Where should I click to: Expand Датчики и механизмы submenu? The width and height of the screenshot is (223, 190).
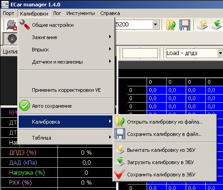pyautogui.click(x=66, y=62)
